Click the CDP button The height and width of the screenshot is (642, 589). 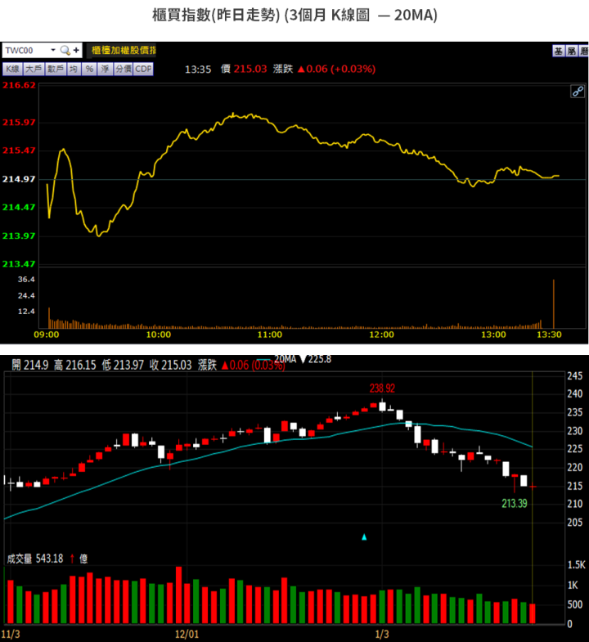tap(143, 69)
